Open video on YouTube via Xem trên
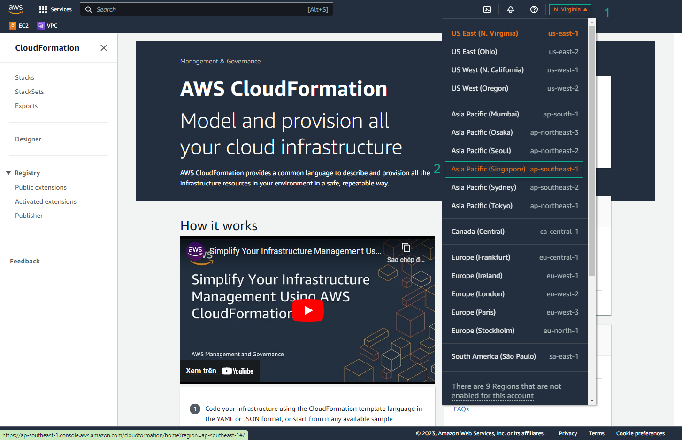This screenshot has width=682, height=440. point(220,371)
